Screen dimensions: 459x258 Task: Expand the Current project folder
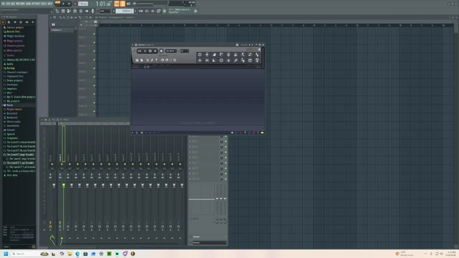[x=15, y=27]
